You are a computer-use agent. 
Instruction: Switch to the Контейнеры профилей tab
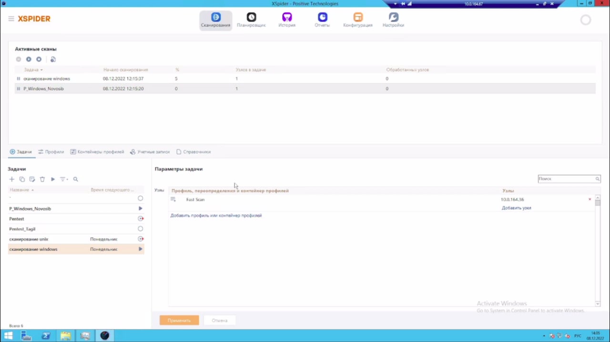point(97,152)
